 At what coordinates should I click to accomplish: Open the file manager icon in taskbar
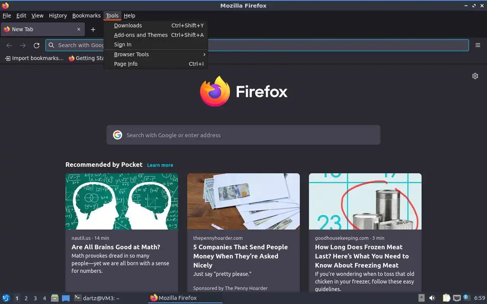[55, 298]
